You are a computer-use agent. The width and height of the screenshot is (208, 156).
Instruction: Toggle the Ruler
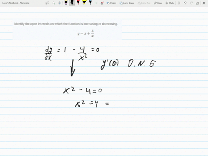tap(158, 3)
